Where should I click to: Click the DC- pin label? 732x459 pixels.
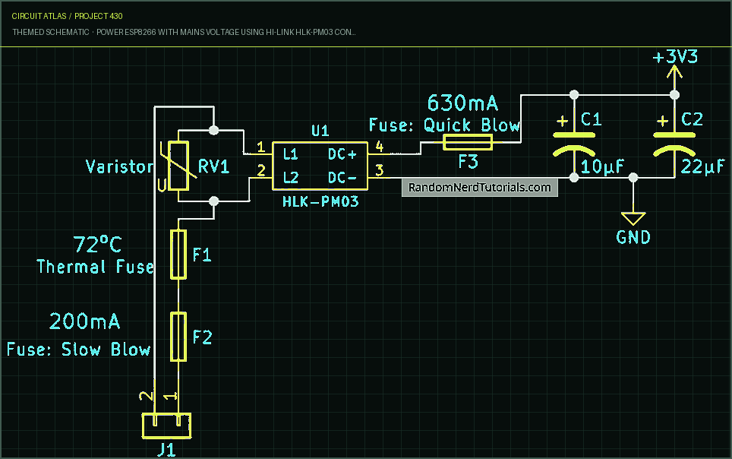coord(342,178)
